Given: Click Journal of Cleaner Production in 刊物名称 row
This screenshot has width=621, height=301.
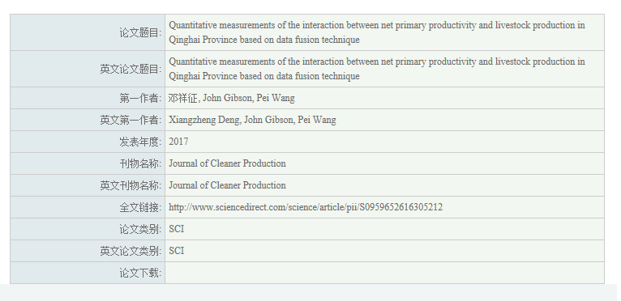Looking at the screenshot, I should pos(227,163).
